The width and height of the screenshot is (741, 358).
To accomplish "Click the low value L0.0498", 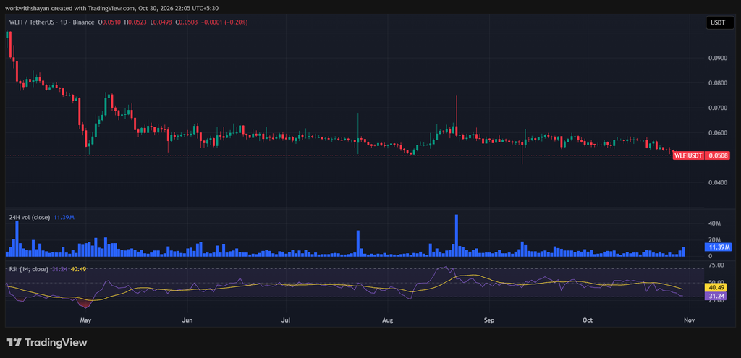I will [159, 22].
